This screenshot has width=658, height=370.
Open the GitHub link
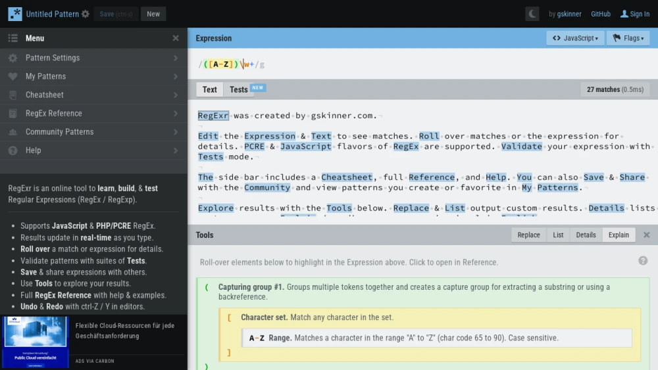pos(601,14)
